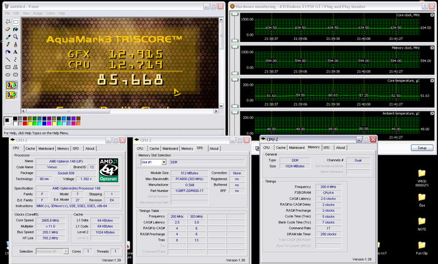Open the Processor Selection dropdown in CPU-Z

point(66,251)
